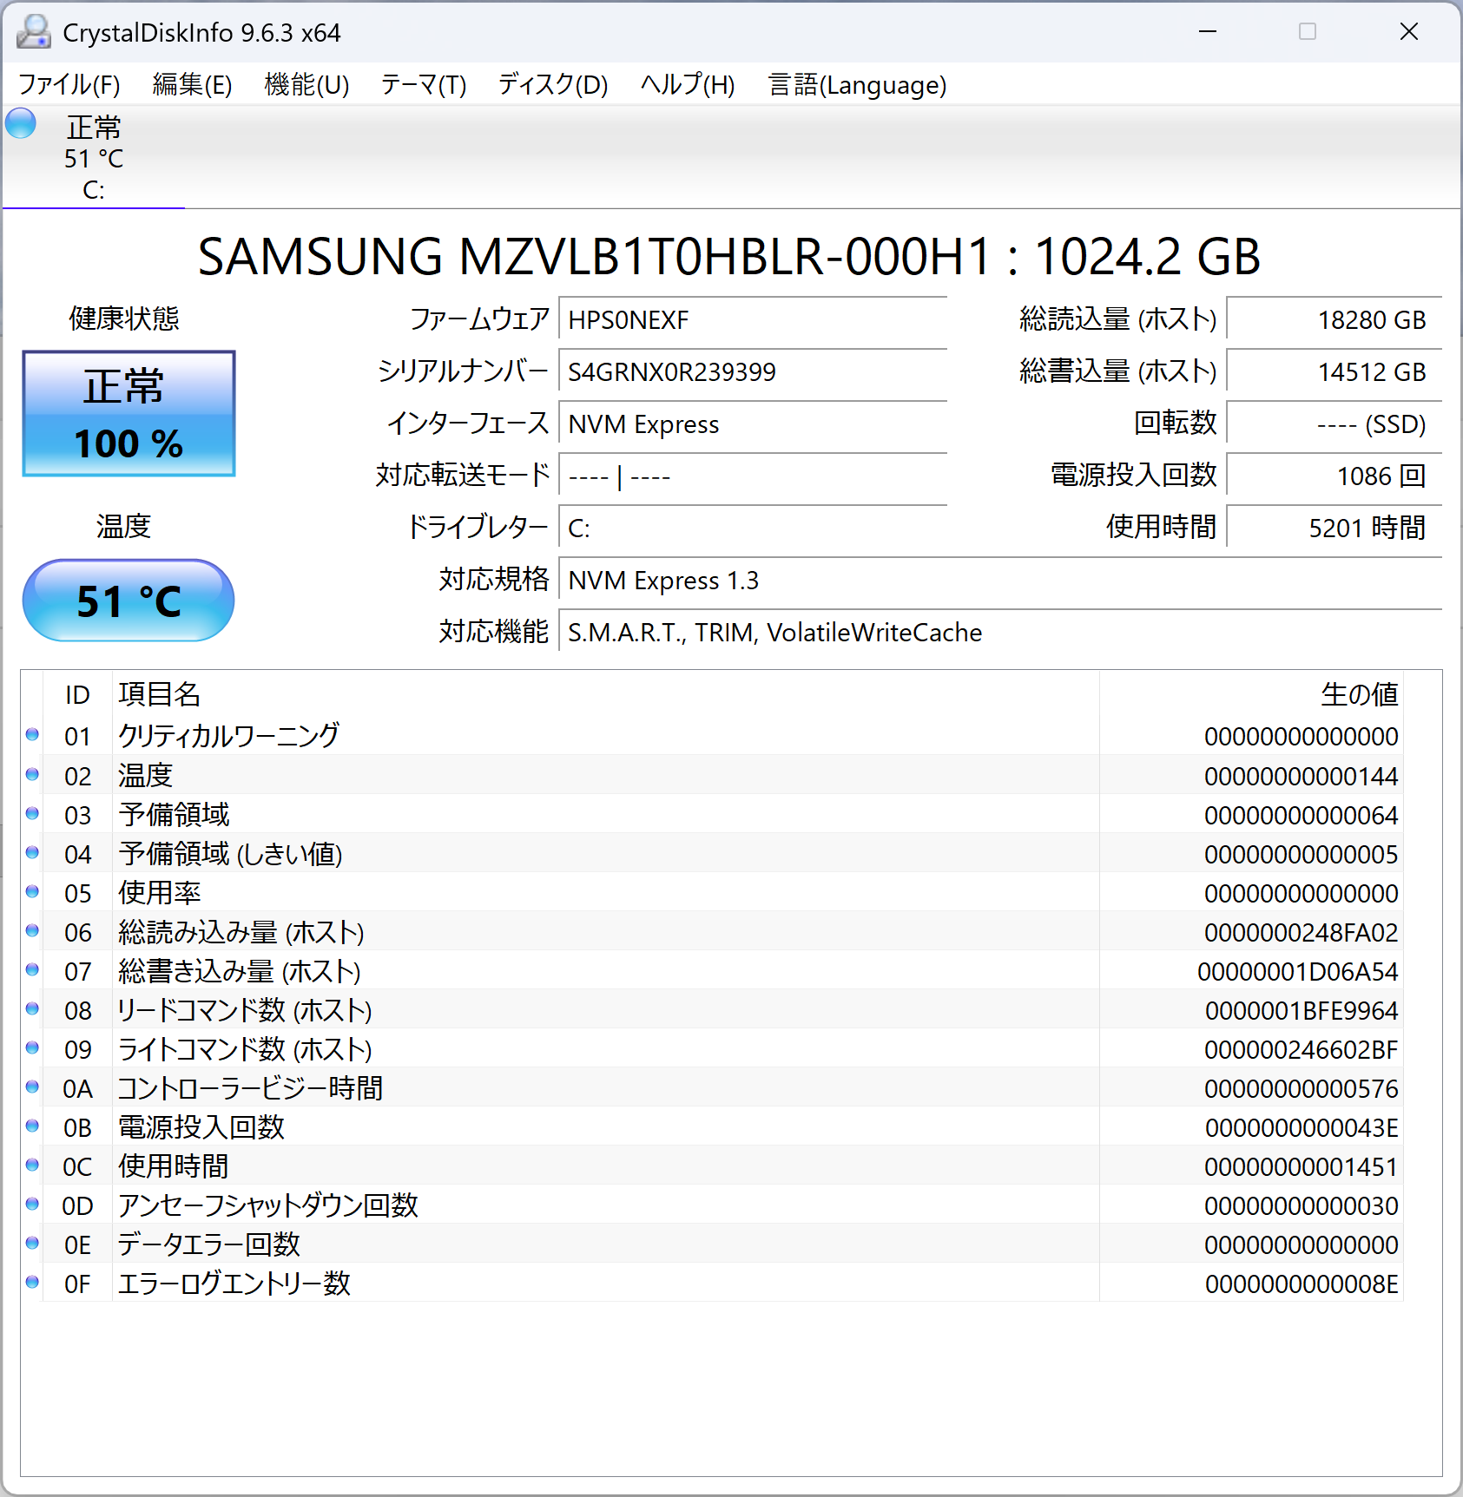Select the クリティカルワーニング attribute name
Image resolution: width=1463 pixels, height=1497 pixels.
[x=228, y=735]
